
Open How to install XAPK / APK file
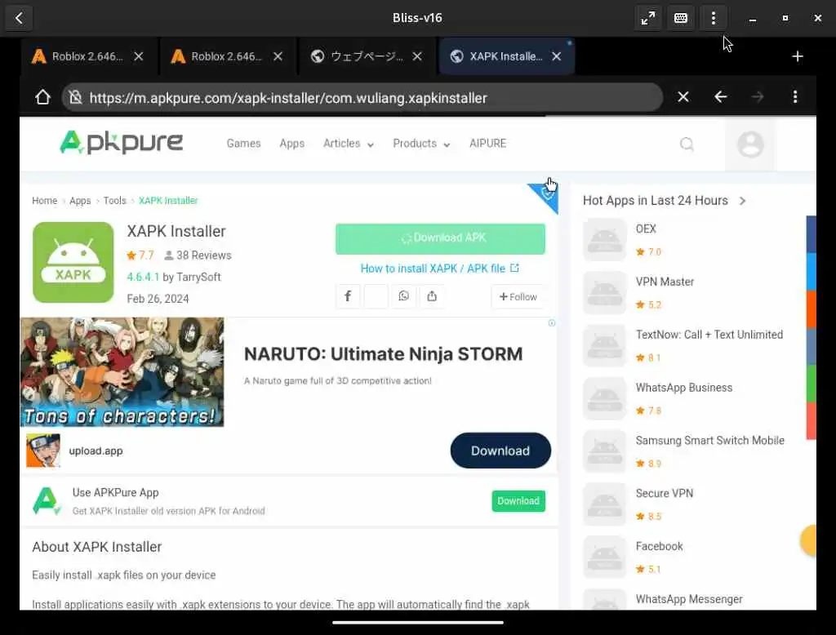pos(439,269)
